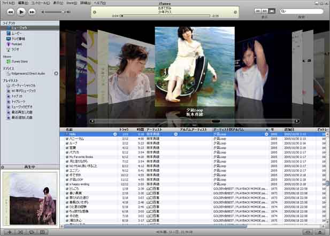Open the コントロール menu
Viewport: 330px width, 236px height.
[41, 3]
